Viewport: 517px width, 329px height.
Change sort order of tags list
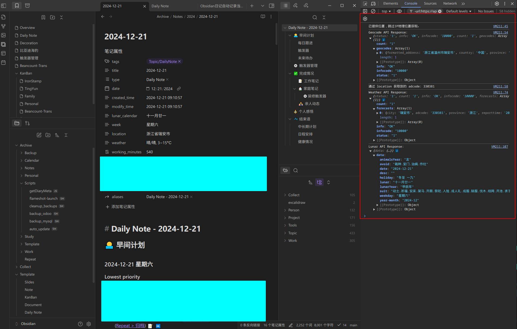pyautogui.click(x=310, y=182)
